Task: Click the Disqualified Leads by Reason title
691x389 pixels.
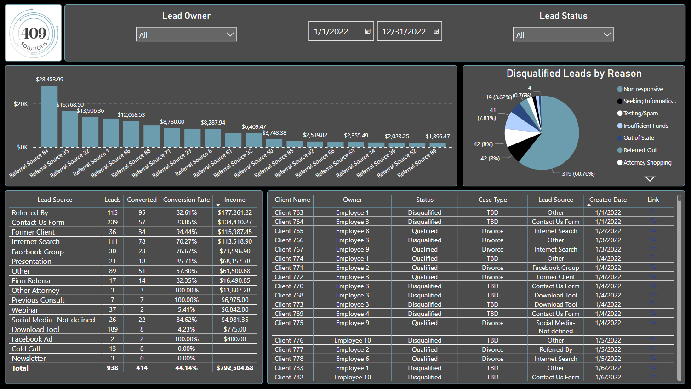Action: click(574, 74)
